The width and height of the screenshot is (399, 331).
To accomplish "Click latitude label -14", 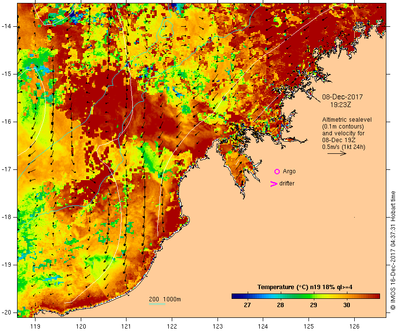I will pos(6,26).
